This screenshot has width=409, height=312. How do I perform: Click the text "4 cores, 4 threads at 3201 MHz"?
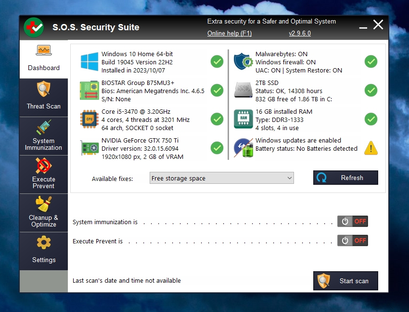(145, 120)
